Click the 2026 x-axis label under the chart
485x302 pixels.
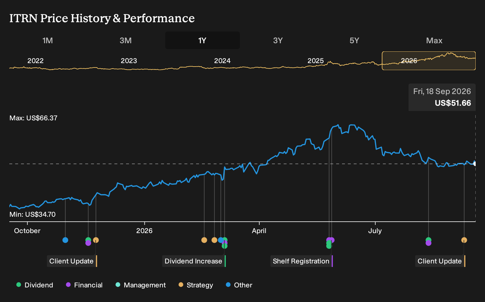pos(144,231)
